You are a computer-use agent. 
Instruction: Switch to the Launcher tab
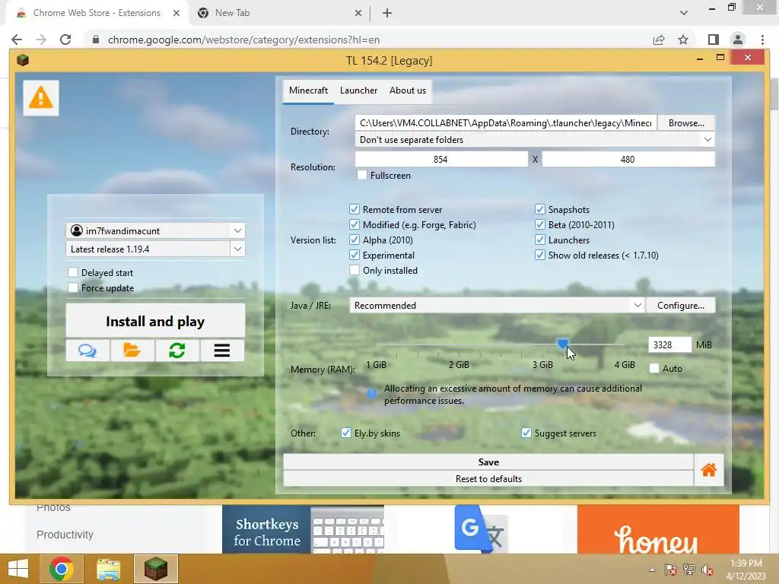click(359, 91)
